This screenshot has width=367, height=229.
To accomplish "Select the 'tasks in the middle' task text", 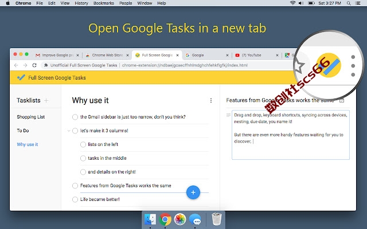I will pyautogui.click(x=107, y=158).
